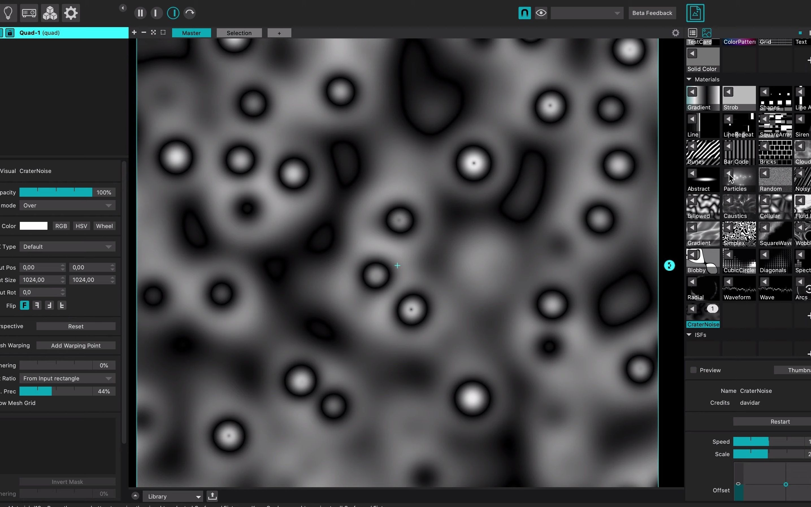Click the restart button for CraterNoise

[780, 422]
